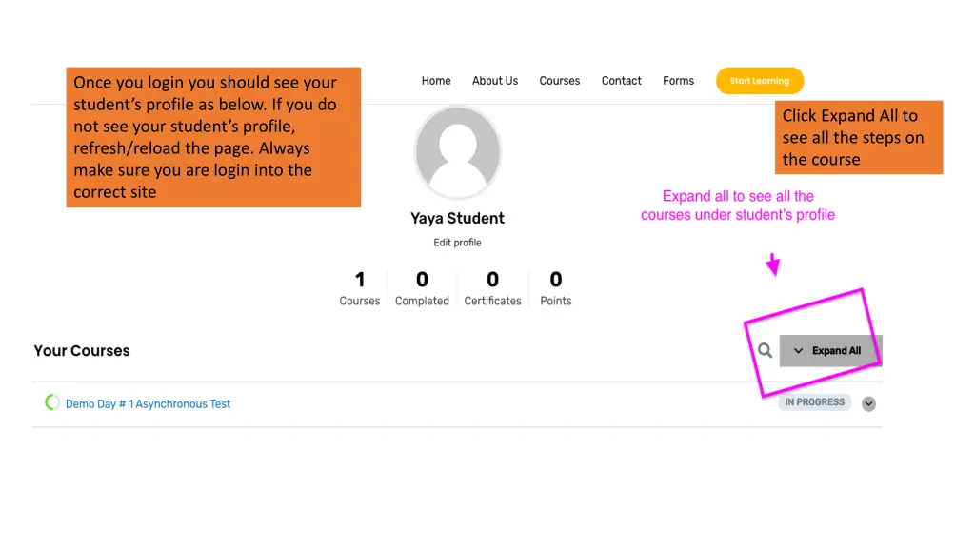Open Demo Day #1 Asynchronous Test course
The width and height of the screenshot is (975, 548).
pos(147,403)
